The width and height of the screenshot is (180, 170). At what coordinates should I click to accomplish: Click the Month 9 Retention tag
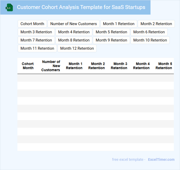click(111, 40)
